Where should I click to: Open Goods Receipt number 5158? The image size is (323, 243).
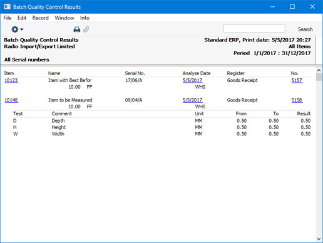pyautogui.click(x=297, y=100)
